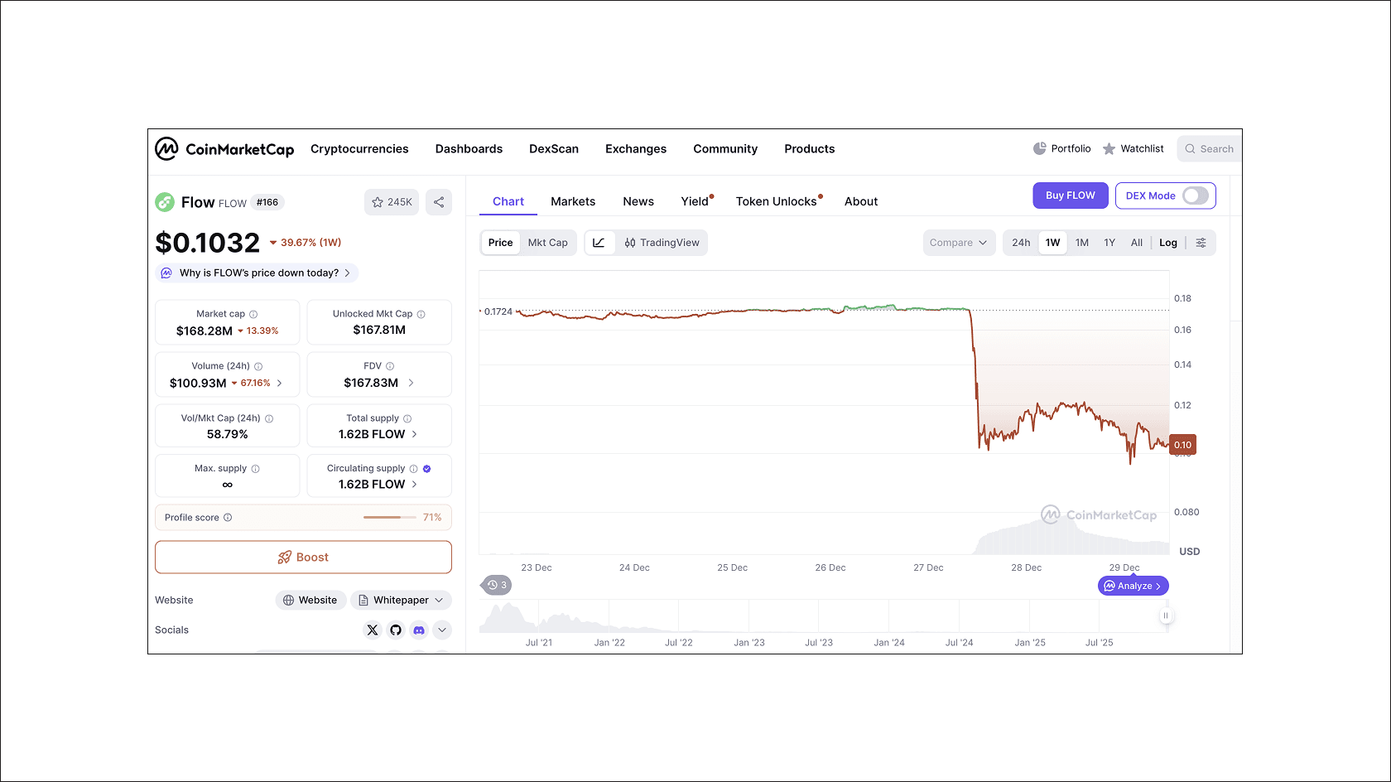This screenshot has width=1391, height=782.
Task: Open the Community menu
Action: [725, 149]
